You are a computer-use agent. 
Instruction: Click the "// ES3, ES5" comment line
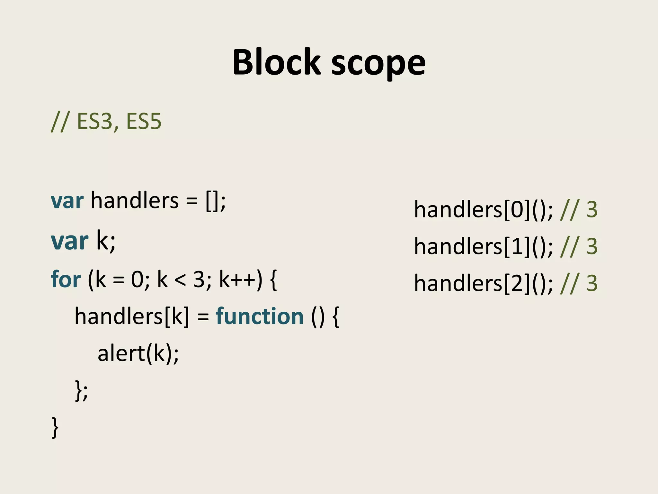click(106, 122)
